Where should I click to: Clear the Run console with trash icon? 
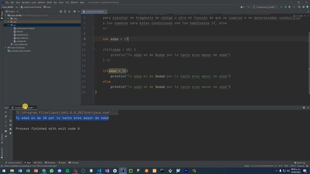click(x=11, y=133)
